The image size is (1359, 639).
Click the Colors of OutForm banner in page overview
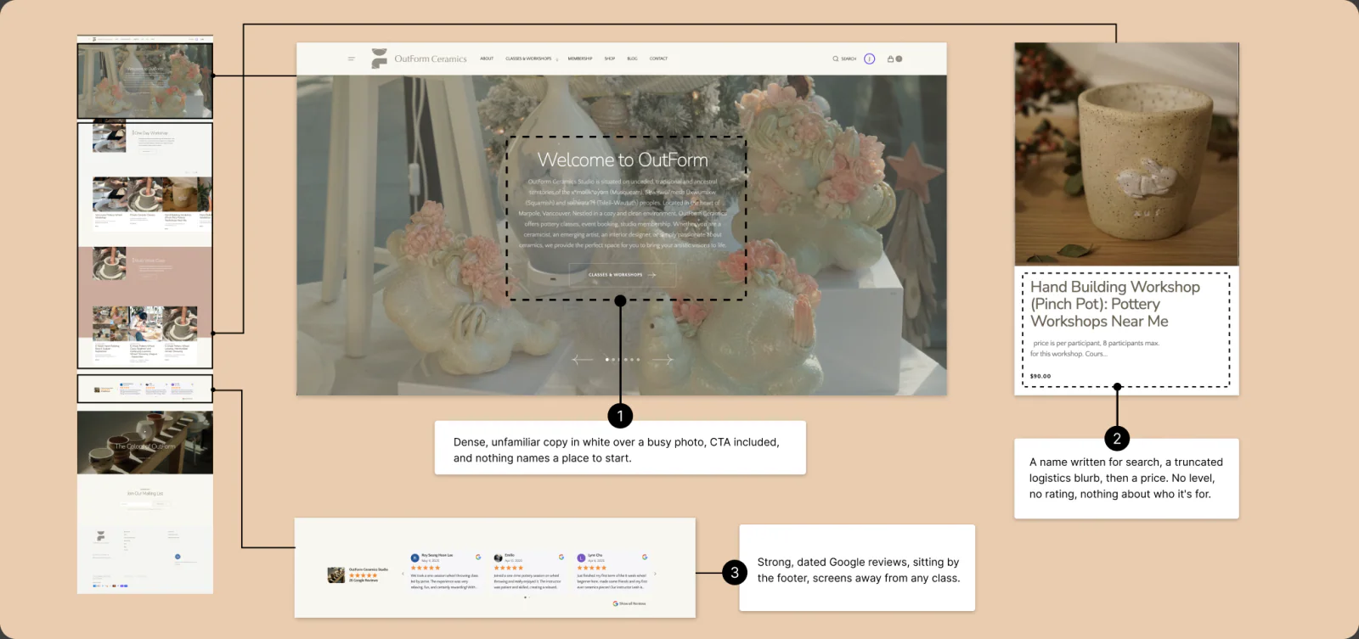click(145, 443)
